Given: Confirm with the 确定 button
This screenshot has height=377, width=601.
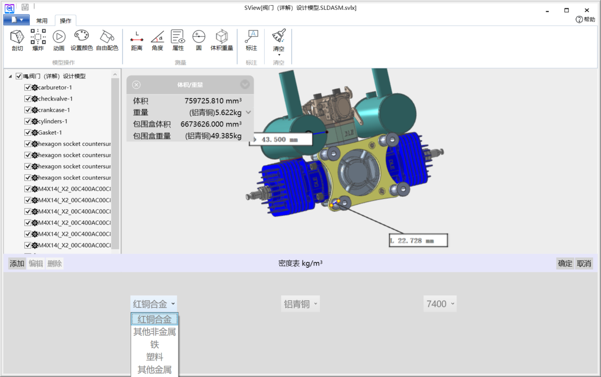Looking at the screenshot, I should [565, 264].
